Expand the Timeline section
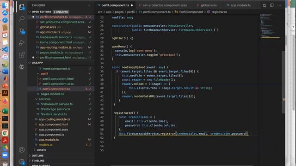 coord(38,161)
